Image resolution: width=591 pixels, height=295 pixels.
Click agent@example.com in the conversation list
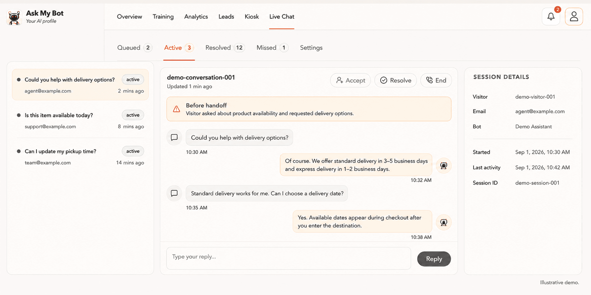tap(48, 91)
